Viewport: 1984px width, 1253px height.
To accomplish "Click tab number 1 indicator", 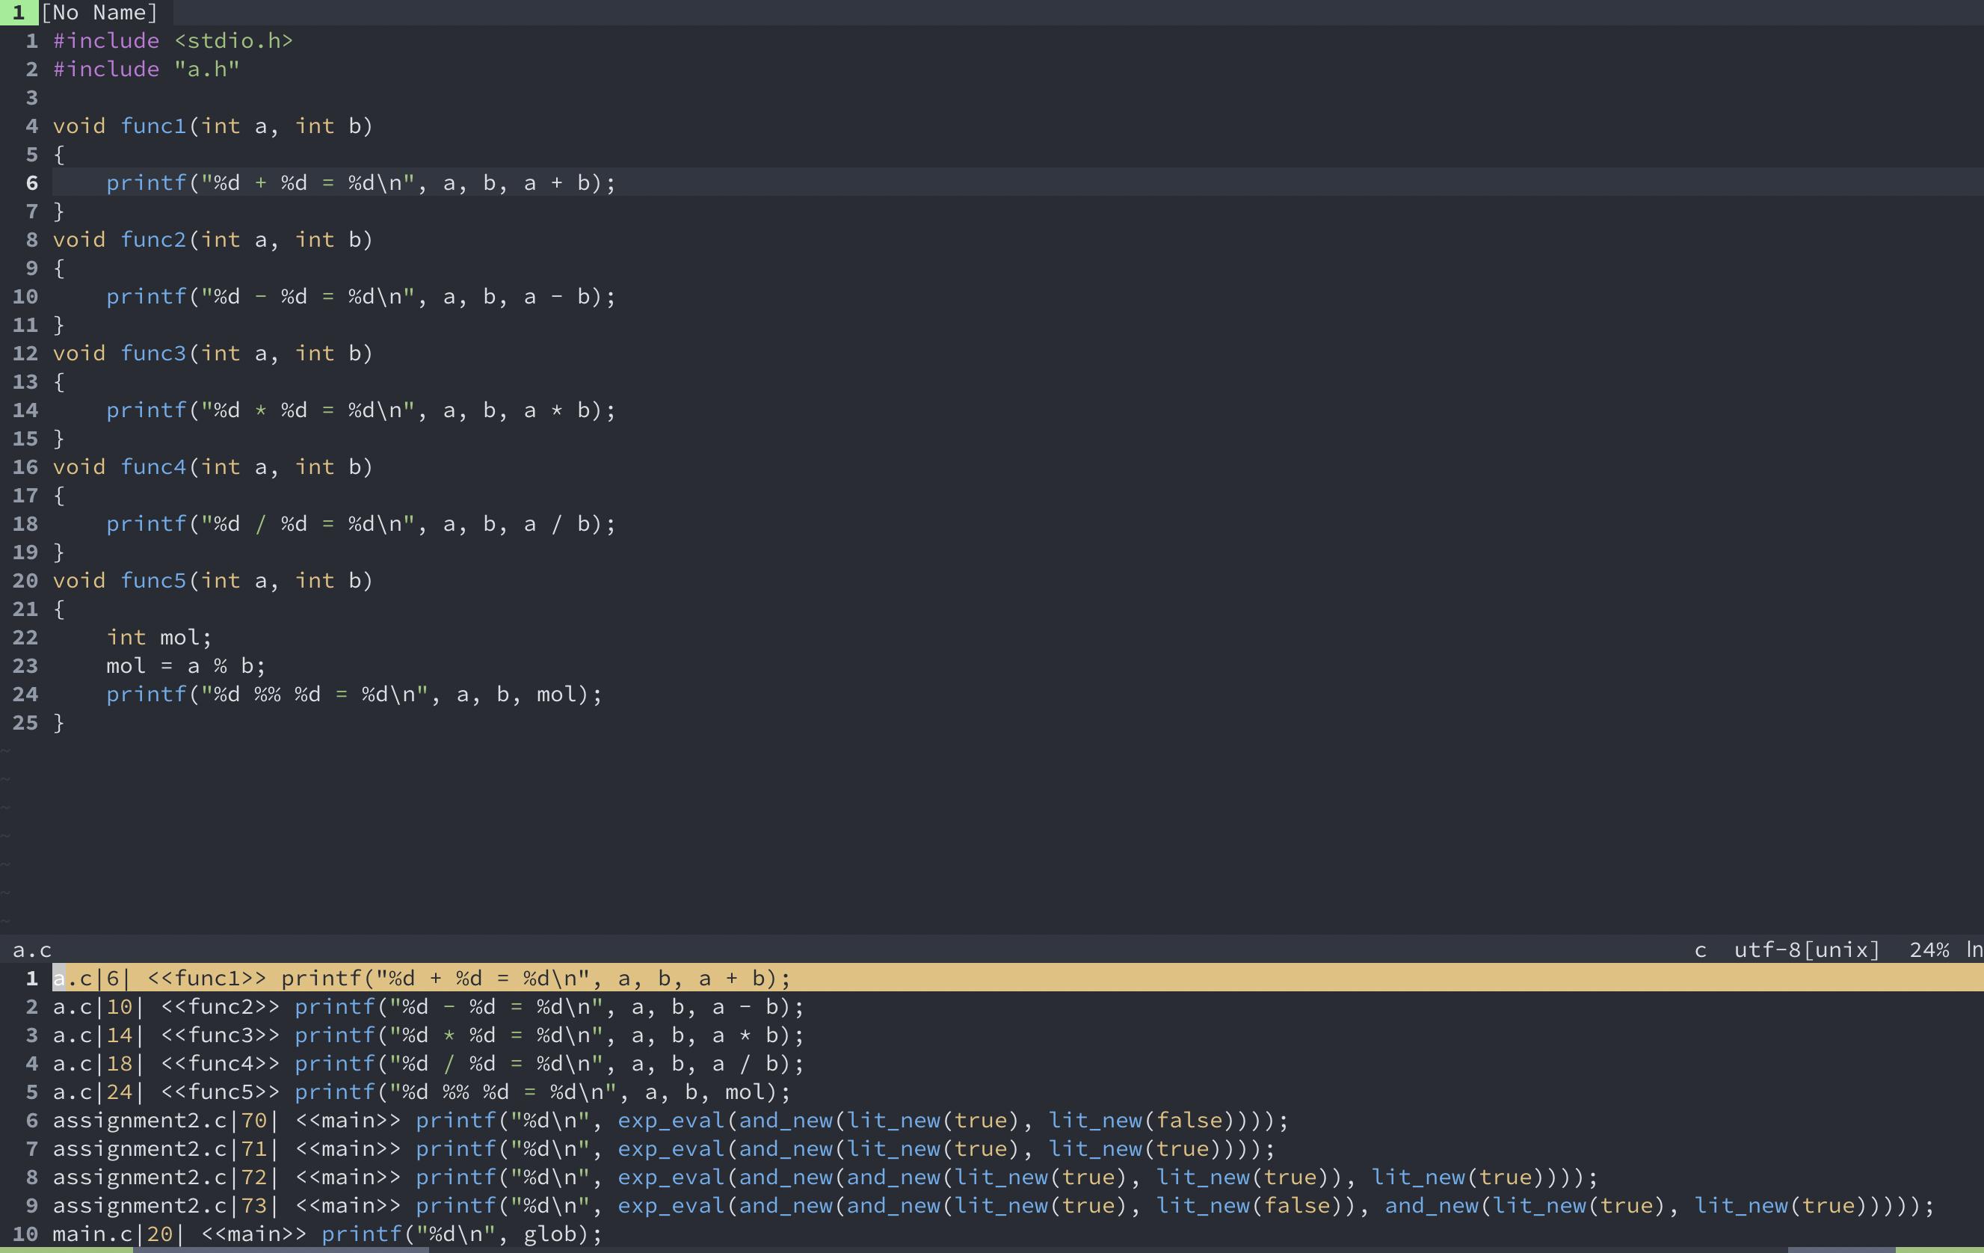I will tap(18, 13).
